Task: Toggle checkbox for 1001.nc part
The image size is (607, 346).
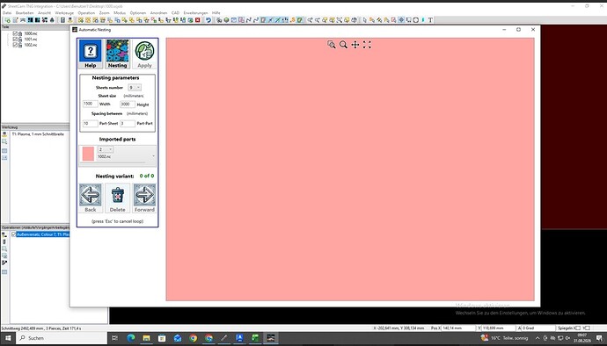Action: [x=15, y=39]
